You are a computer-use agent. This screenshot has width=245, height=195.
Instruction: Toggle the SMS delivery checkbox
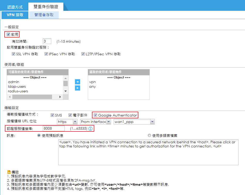(x=52, y=115)
